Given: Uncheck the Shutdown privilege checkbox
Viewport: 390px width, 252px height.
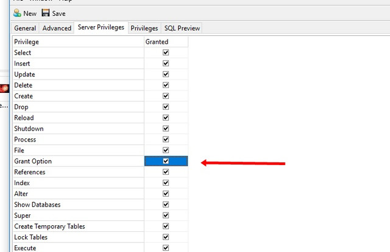Looking at the screenshot, I should 166,129.
